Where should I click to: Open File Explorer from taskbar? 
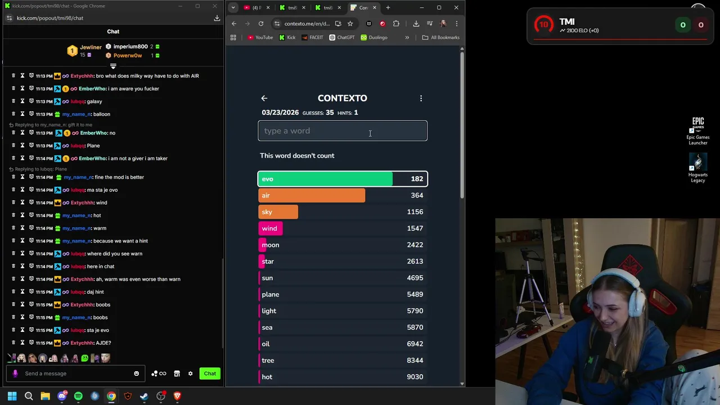45,396
